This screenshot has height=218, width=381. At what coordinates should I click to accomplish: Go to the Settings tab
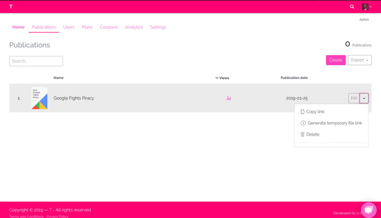point(158,27)
